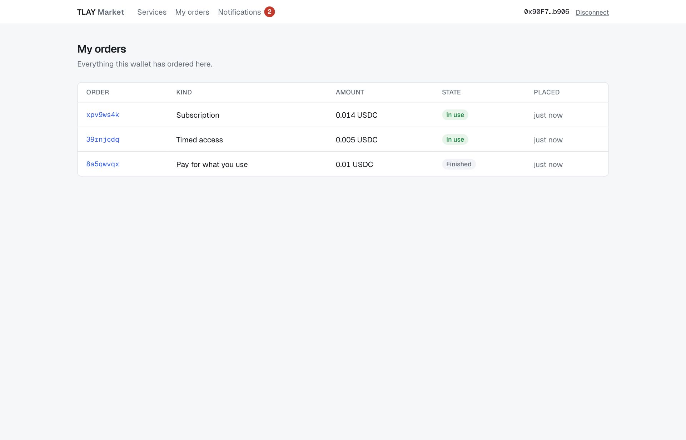Click the 0.014 USDC amount

357,115
